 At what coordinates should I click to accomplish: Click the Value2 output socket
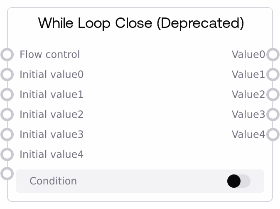273,95
